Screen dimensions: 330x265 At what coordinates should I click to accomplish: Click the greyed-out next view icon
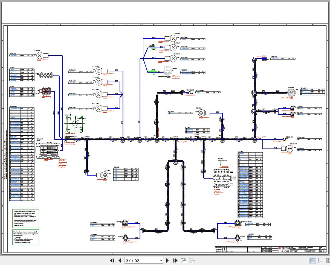pos(192,260)
